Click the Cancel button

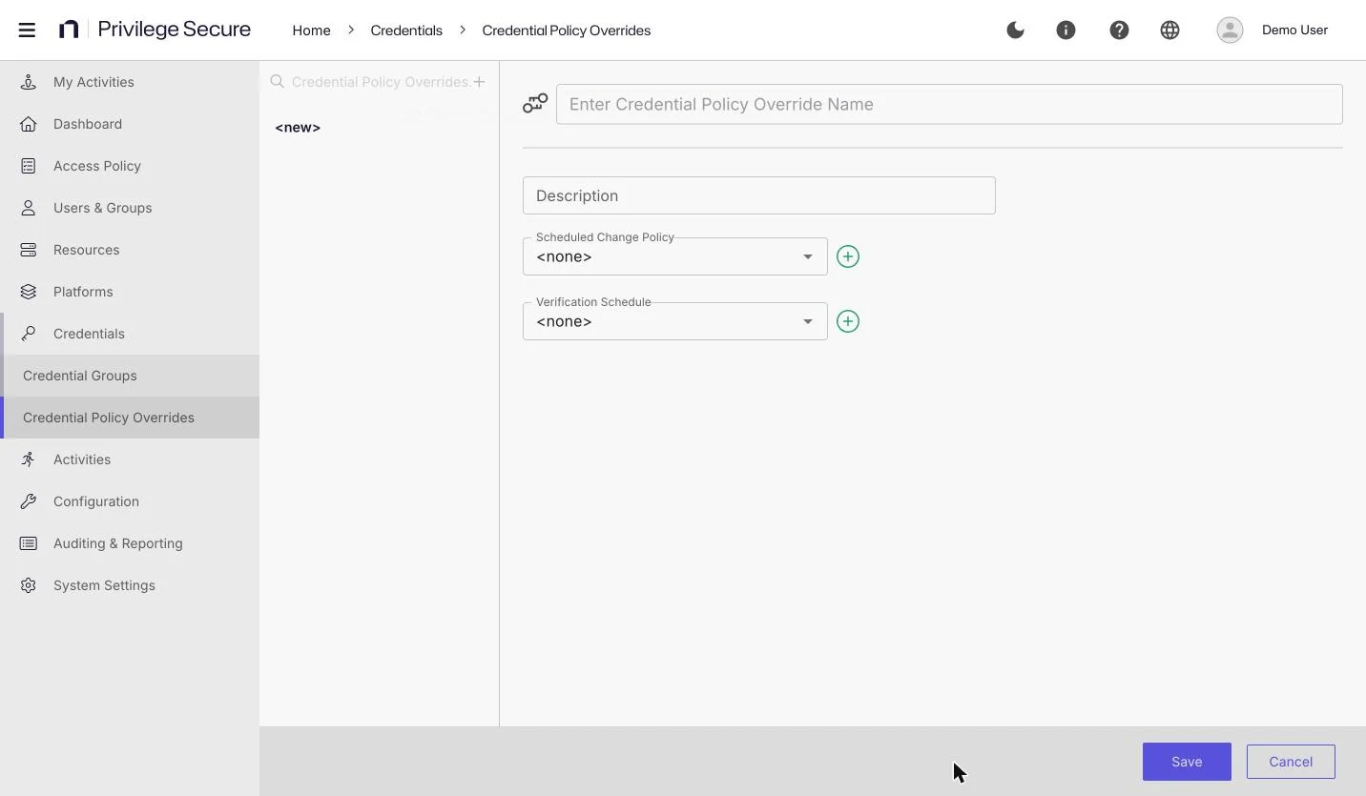(1291, 762)
